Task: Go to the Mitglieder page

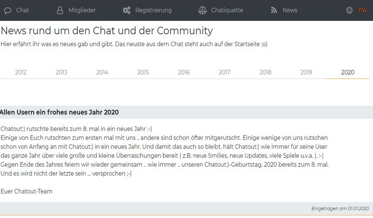Action: (82, 10)
